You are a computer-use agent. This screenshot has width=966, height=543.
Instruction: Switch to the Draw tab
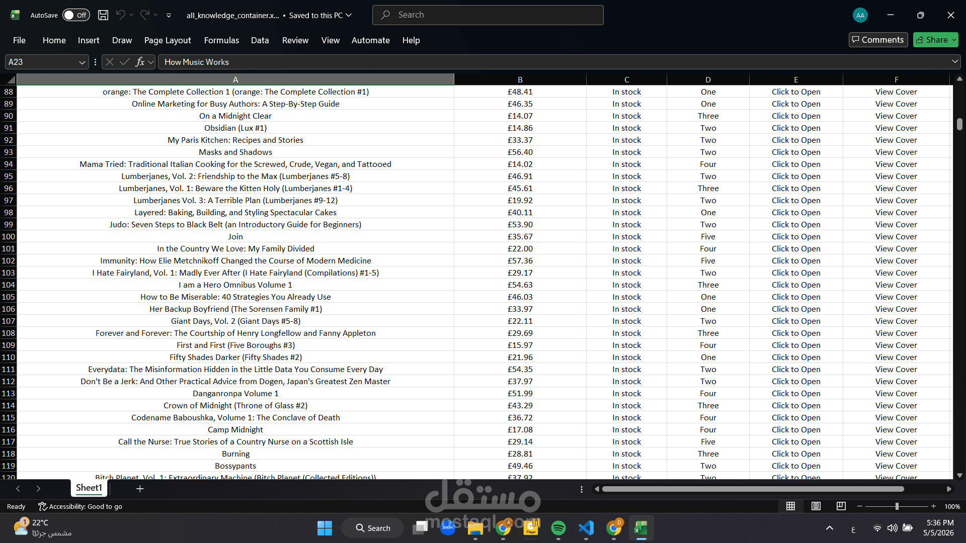122,40
